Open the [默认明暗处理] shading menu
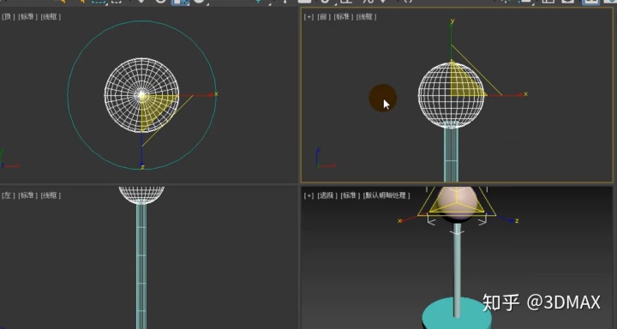 (386, 195)
